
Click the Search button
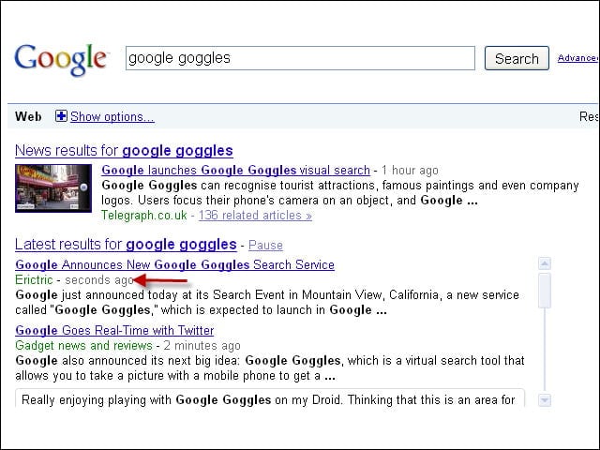517,58
